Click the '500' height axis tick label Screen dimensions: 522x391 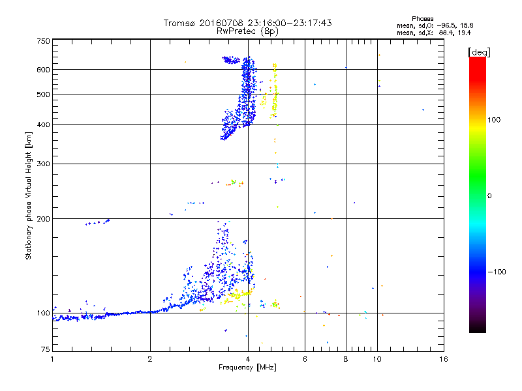[43, 94]
